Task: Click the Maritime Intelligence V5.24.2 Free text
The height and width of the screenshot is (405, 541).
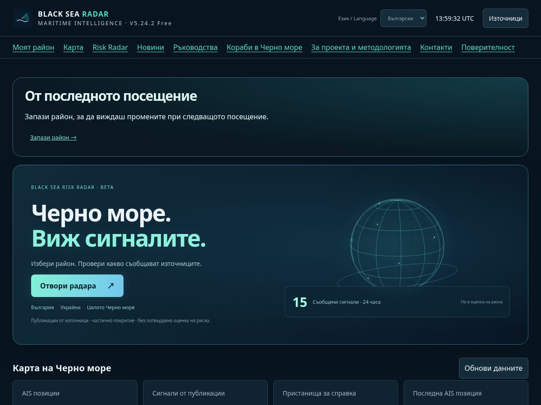Action: click(x=105, y=23)
